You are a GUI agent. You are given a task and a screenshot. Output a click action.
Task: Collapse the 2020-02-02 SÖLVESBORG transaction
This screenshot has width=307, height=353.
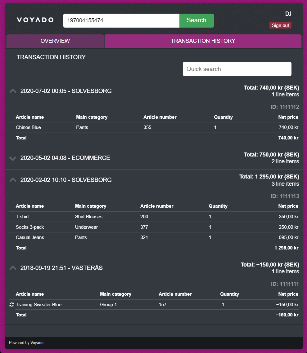pyautogui.click(x=12, y=179)
